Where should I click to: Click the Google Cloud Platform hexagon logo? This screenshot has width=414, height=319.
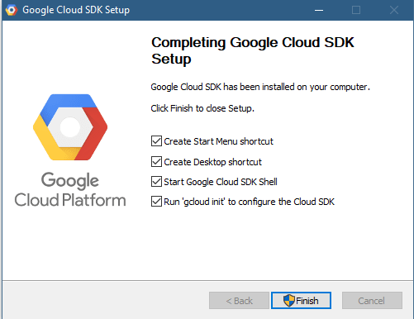coord(70,127)
